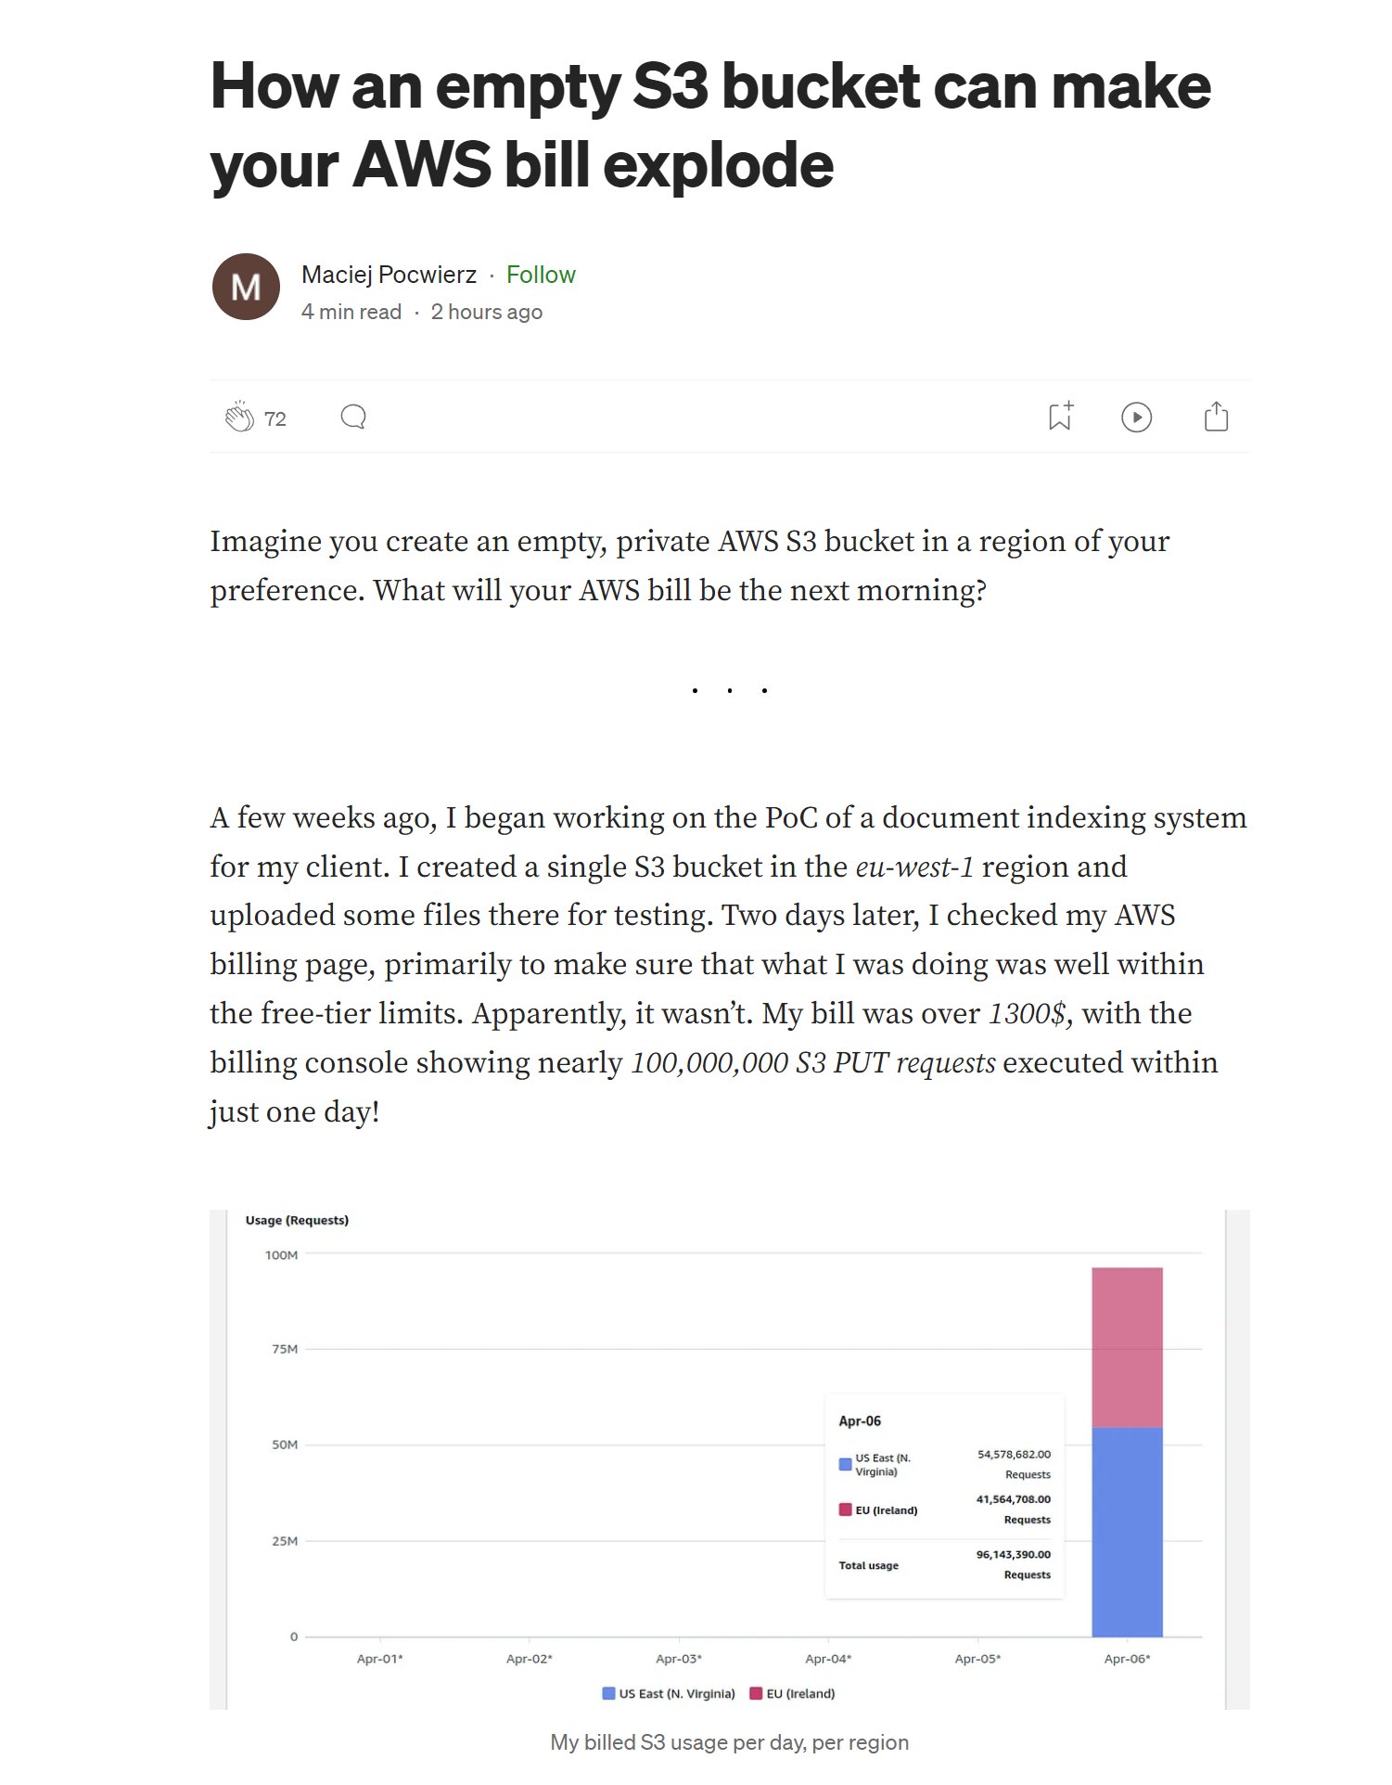Click the Apr-03 axis label

click(x=679, y=1659)
